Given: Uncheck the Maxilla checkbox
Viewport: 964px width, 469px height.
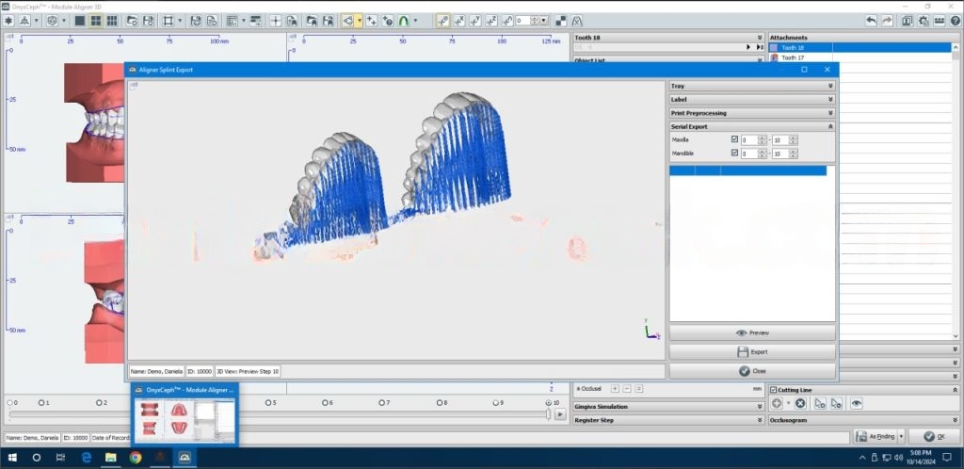Looking at the screenshot, I should click(734, 139).
